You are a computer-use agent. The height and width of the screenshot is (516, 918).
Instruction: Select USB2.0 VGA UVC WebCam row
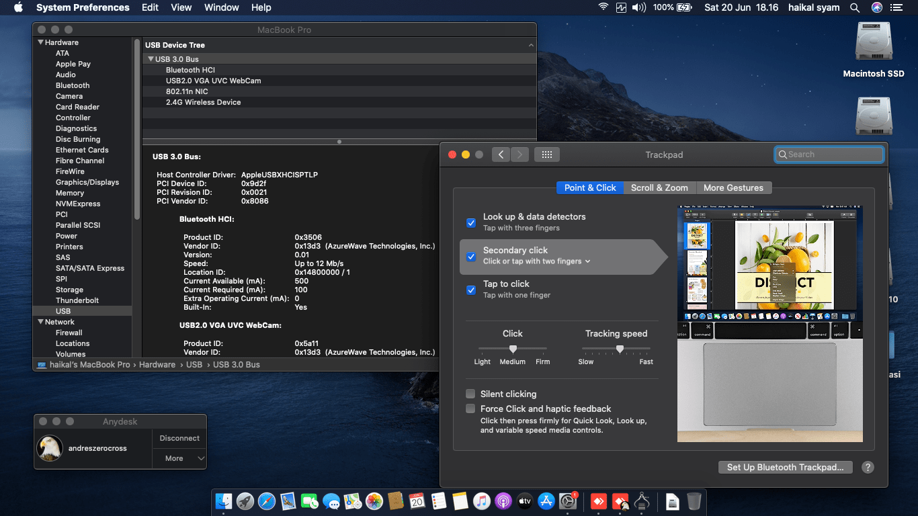339,81
